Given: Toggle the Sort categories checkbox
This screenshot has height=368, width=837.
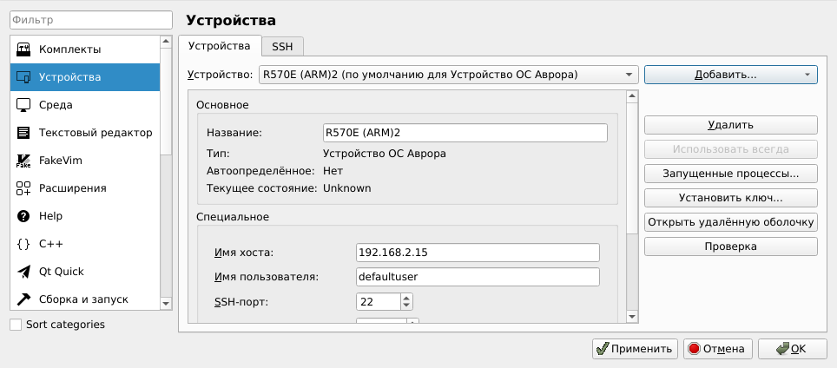Looking at the screenshot, I should pos(16,325).
